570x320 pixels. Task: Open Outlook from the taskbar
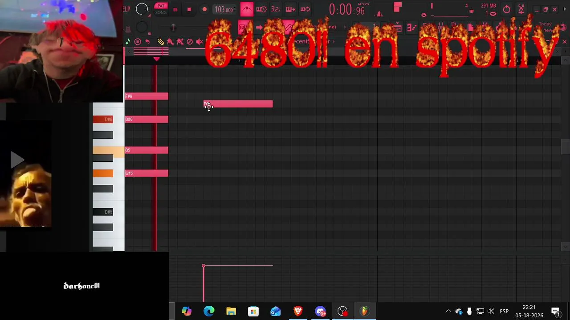tap(276, 311)
